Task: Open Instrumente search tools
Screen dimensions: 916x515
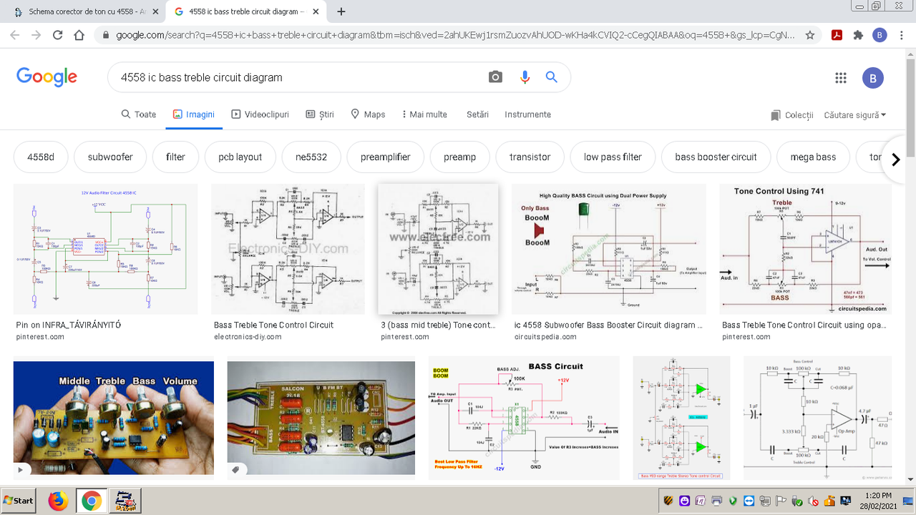Action: click(527, 114)
